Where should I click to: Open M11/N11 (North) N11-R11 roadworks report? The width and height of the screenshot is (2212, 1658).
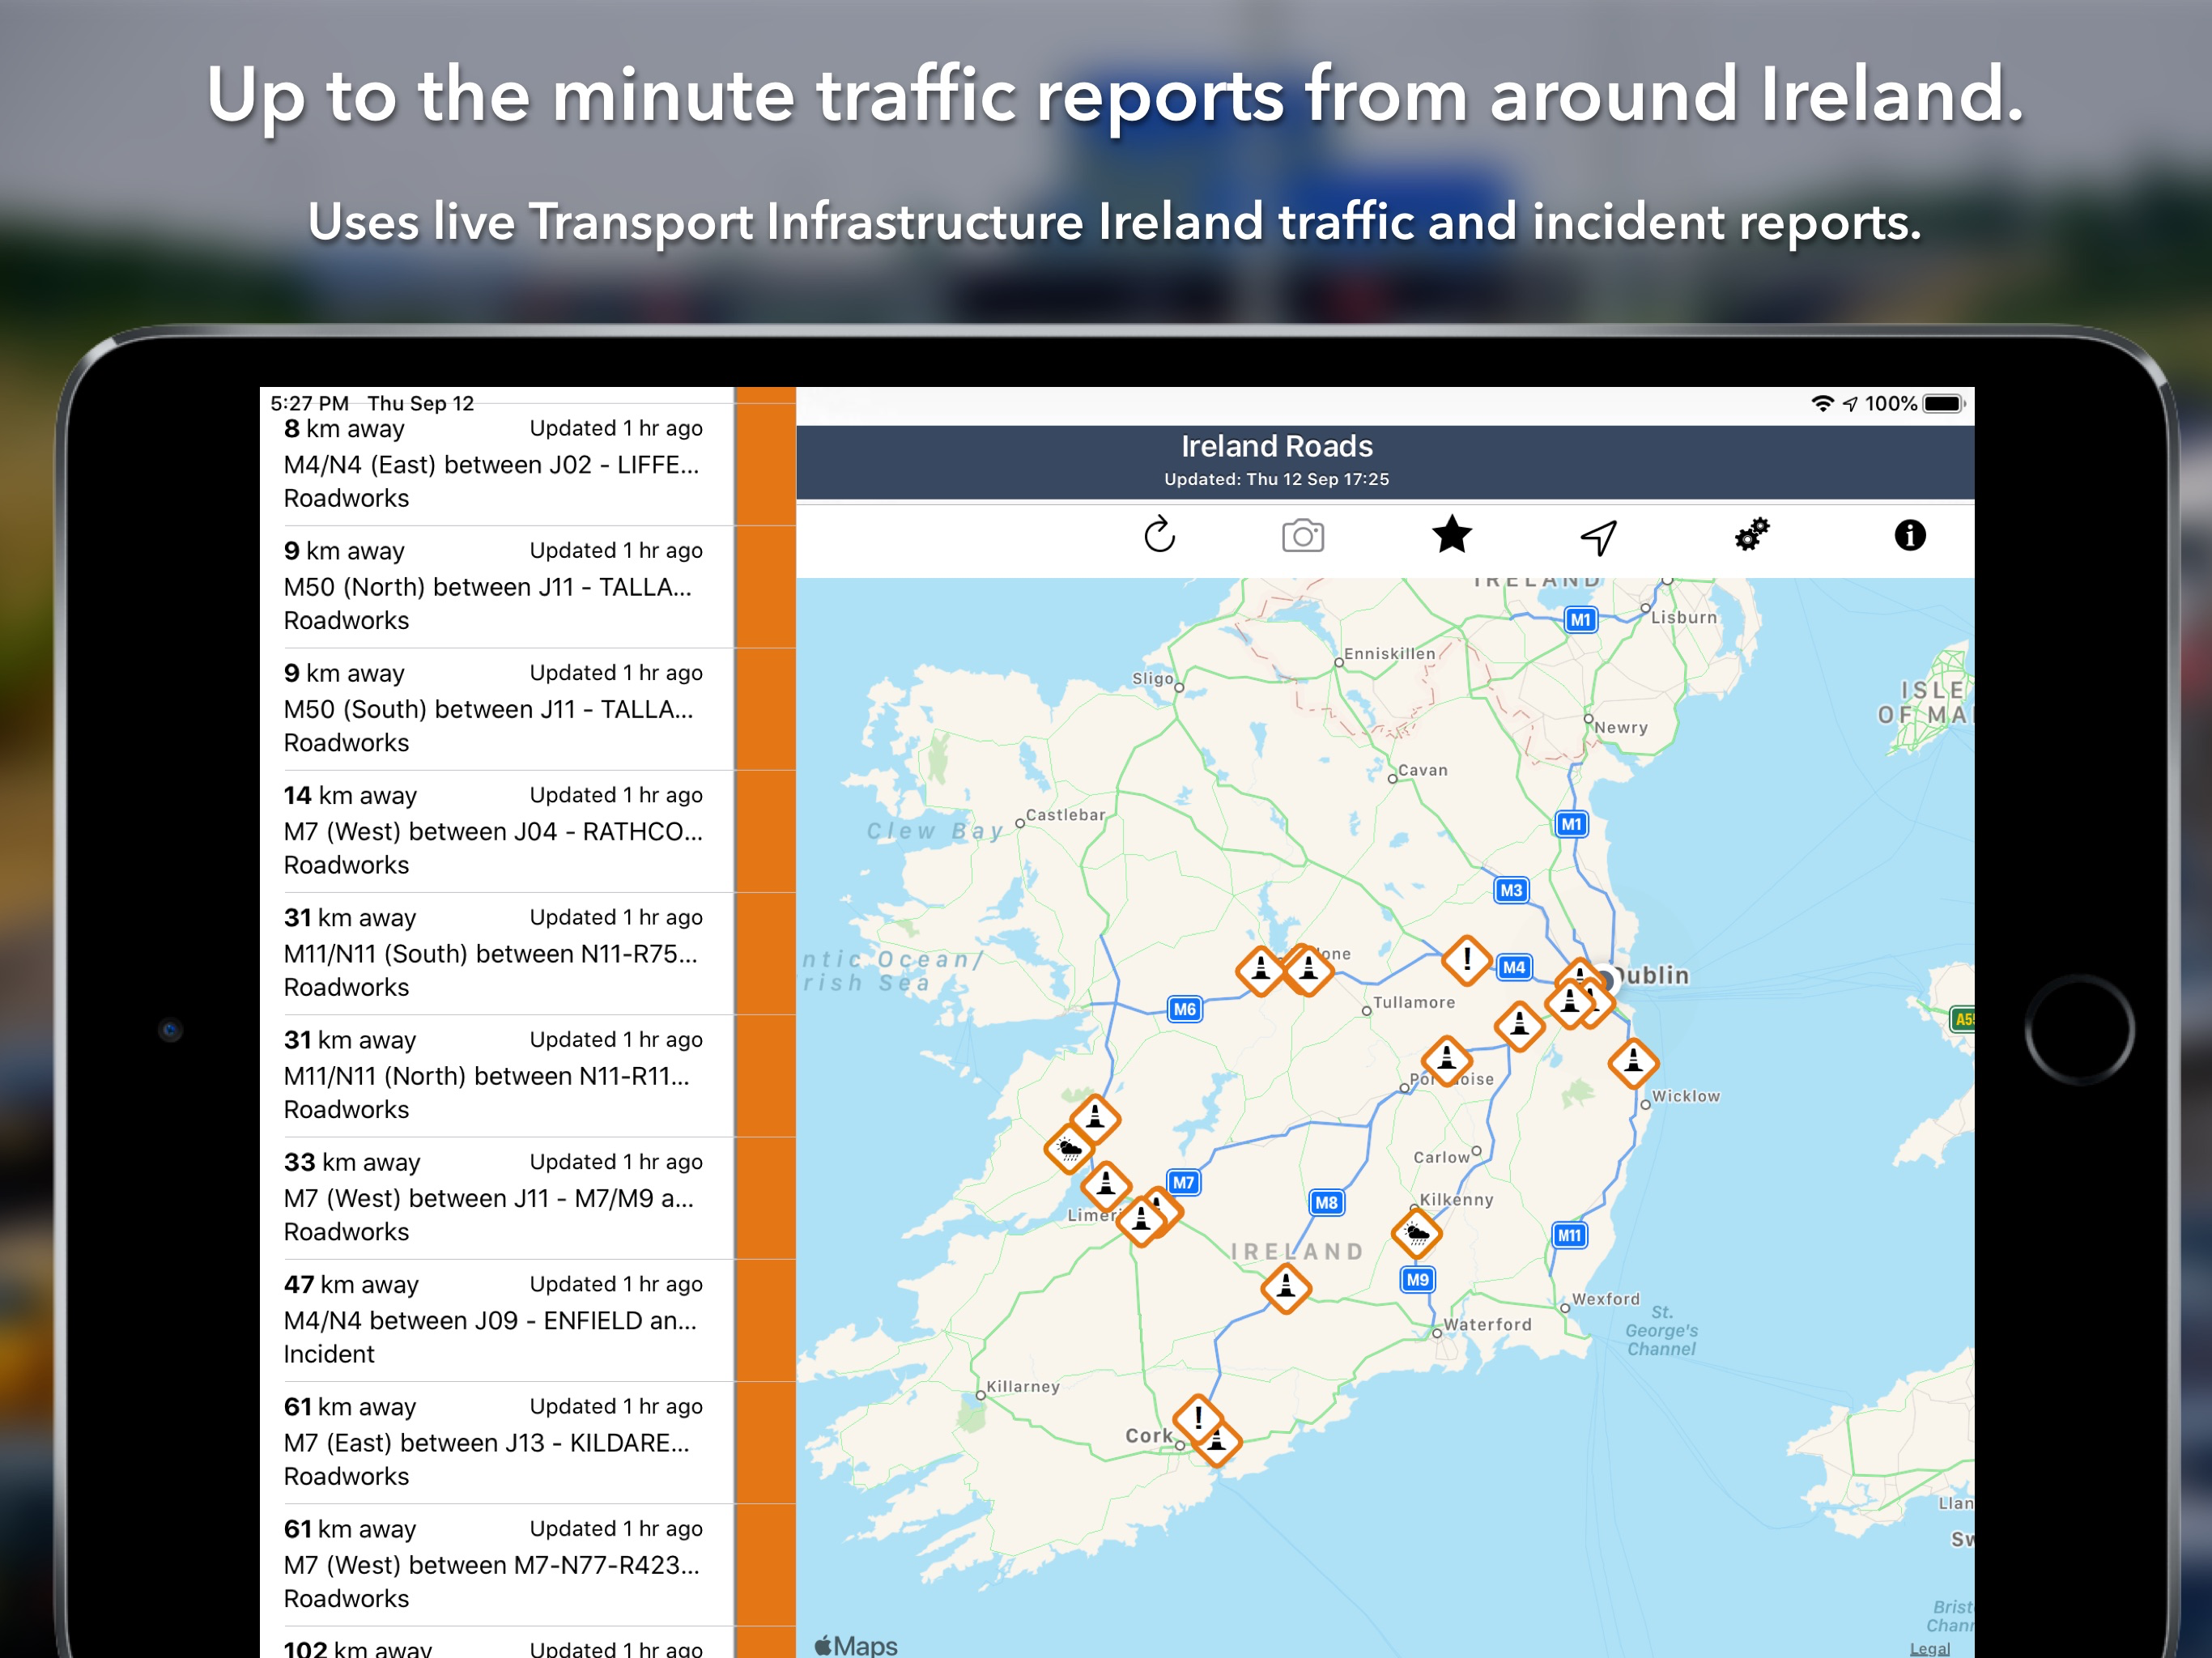click(497, 1076)
